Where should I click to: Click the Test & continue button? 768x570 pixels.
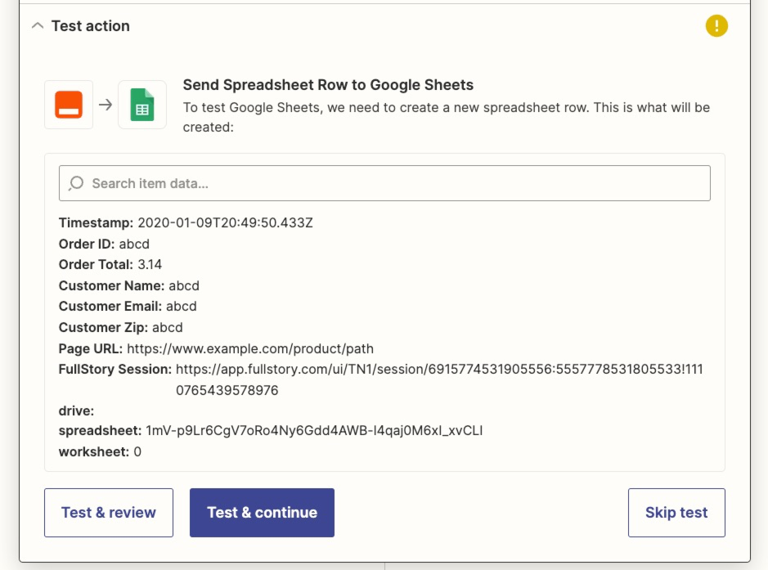point(262,513)
